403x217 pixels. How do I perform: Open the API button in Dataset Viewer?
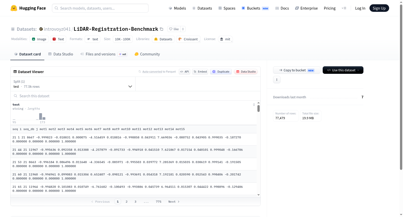point(184,72)
